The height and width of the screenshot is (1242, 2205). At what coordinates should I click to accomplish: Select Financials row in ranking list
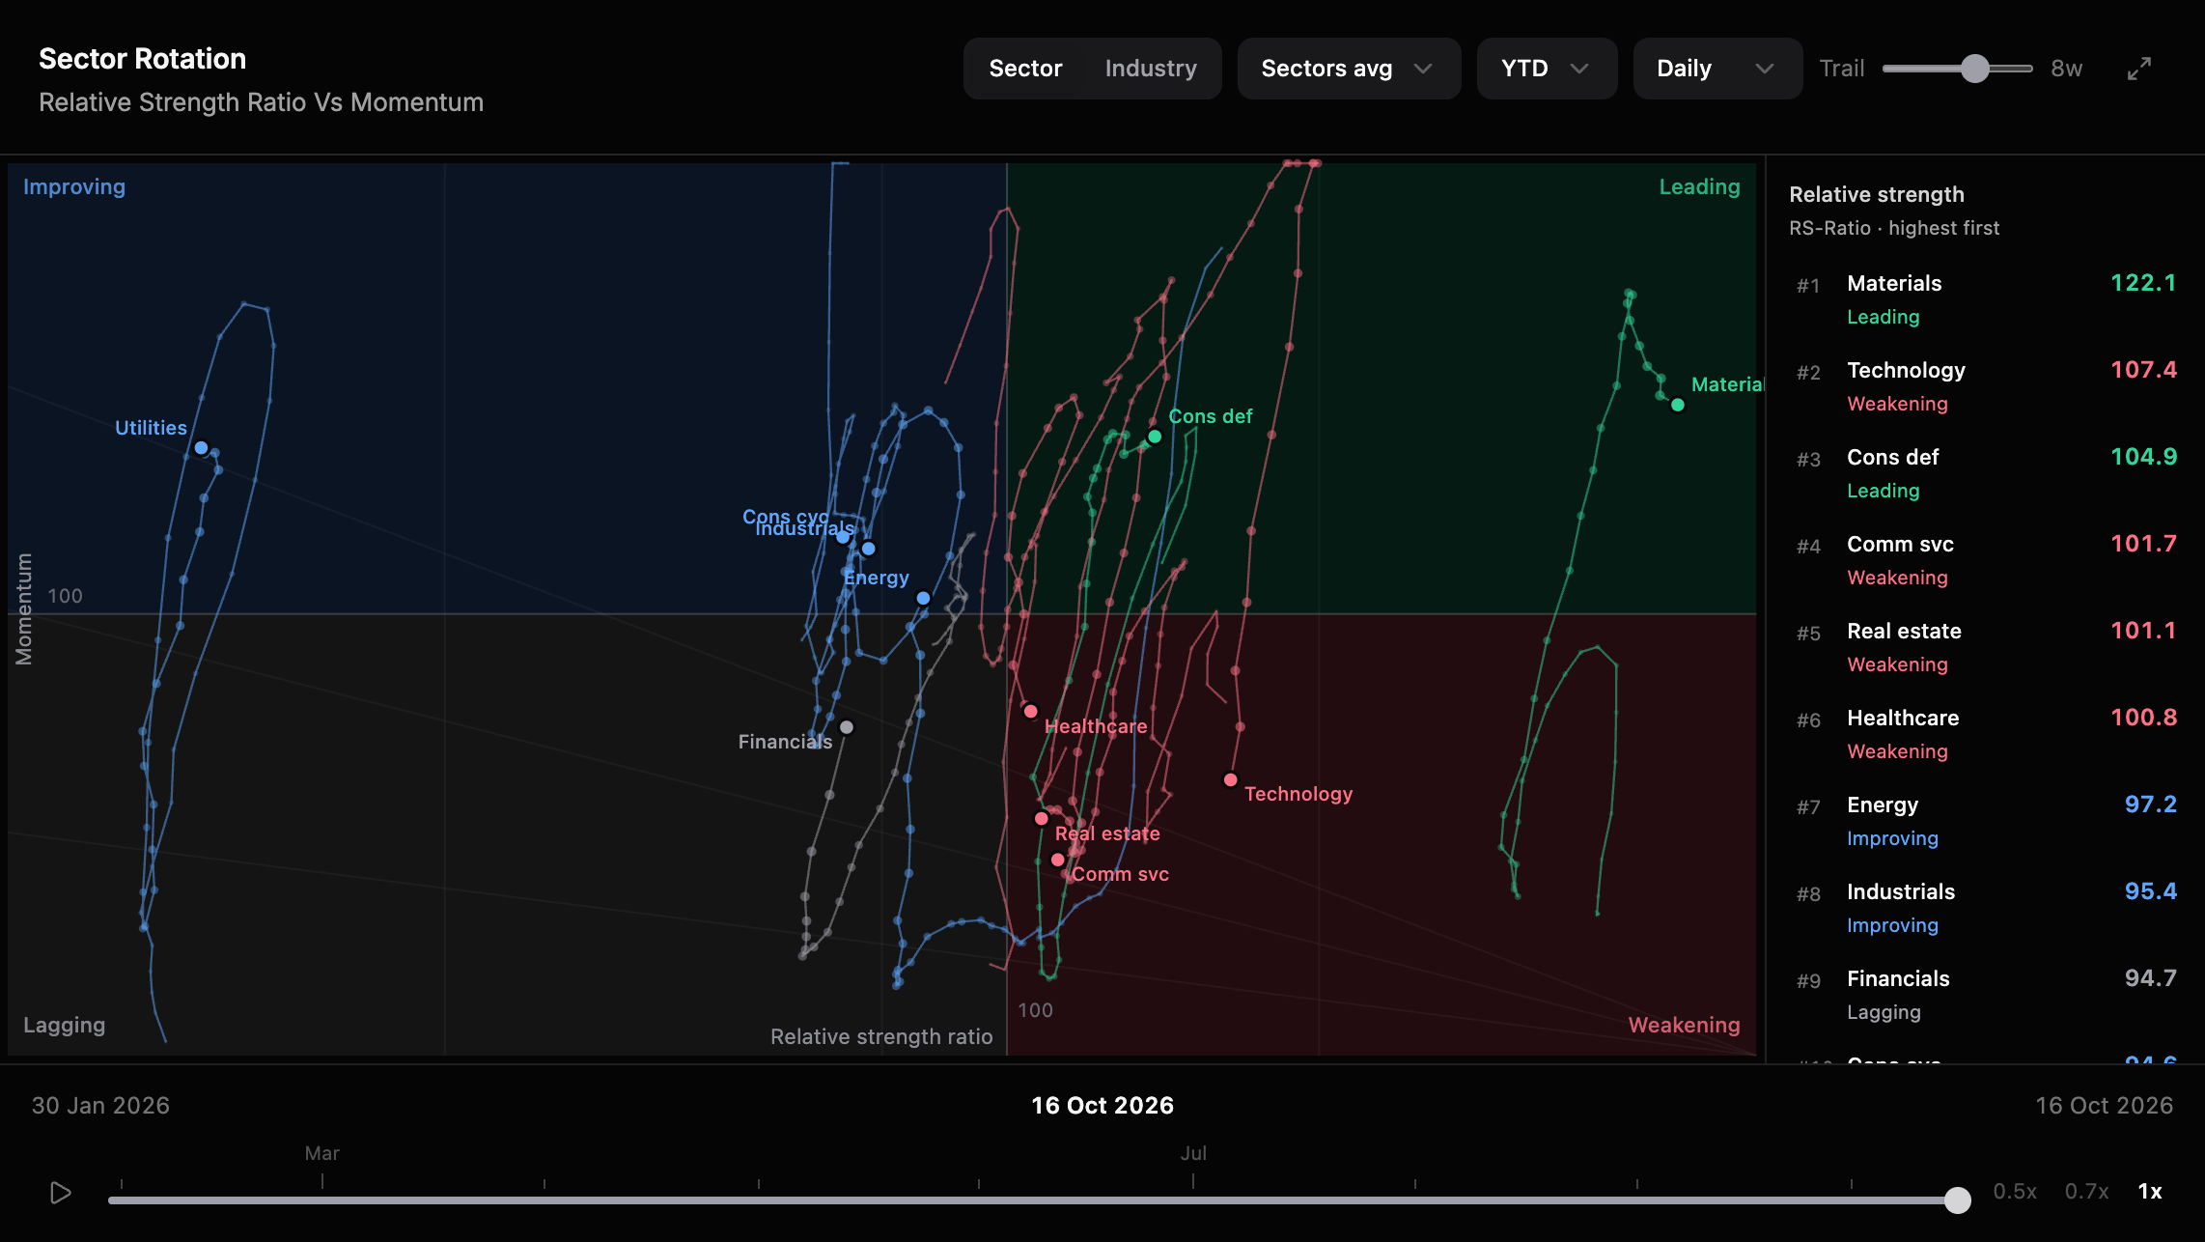1986,996
